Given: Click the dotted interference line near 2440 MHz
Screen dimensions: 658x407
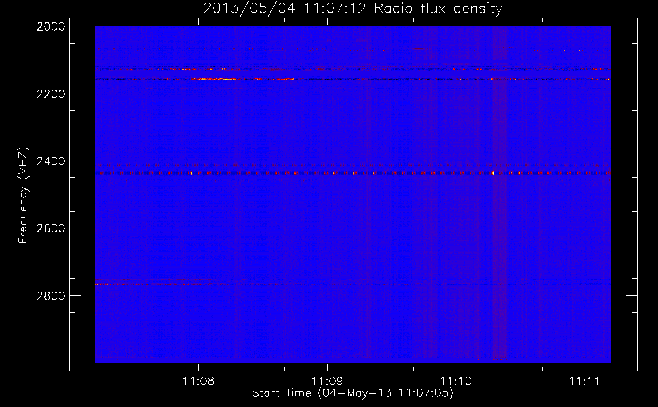Looking at the screenshot, I should [354, 173].
